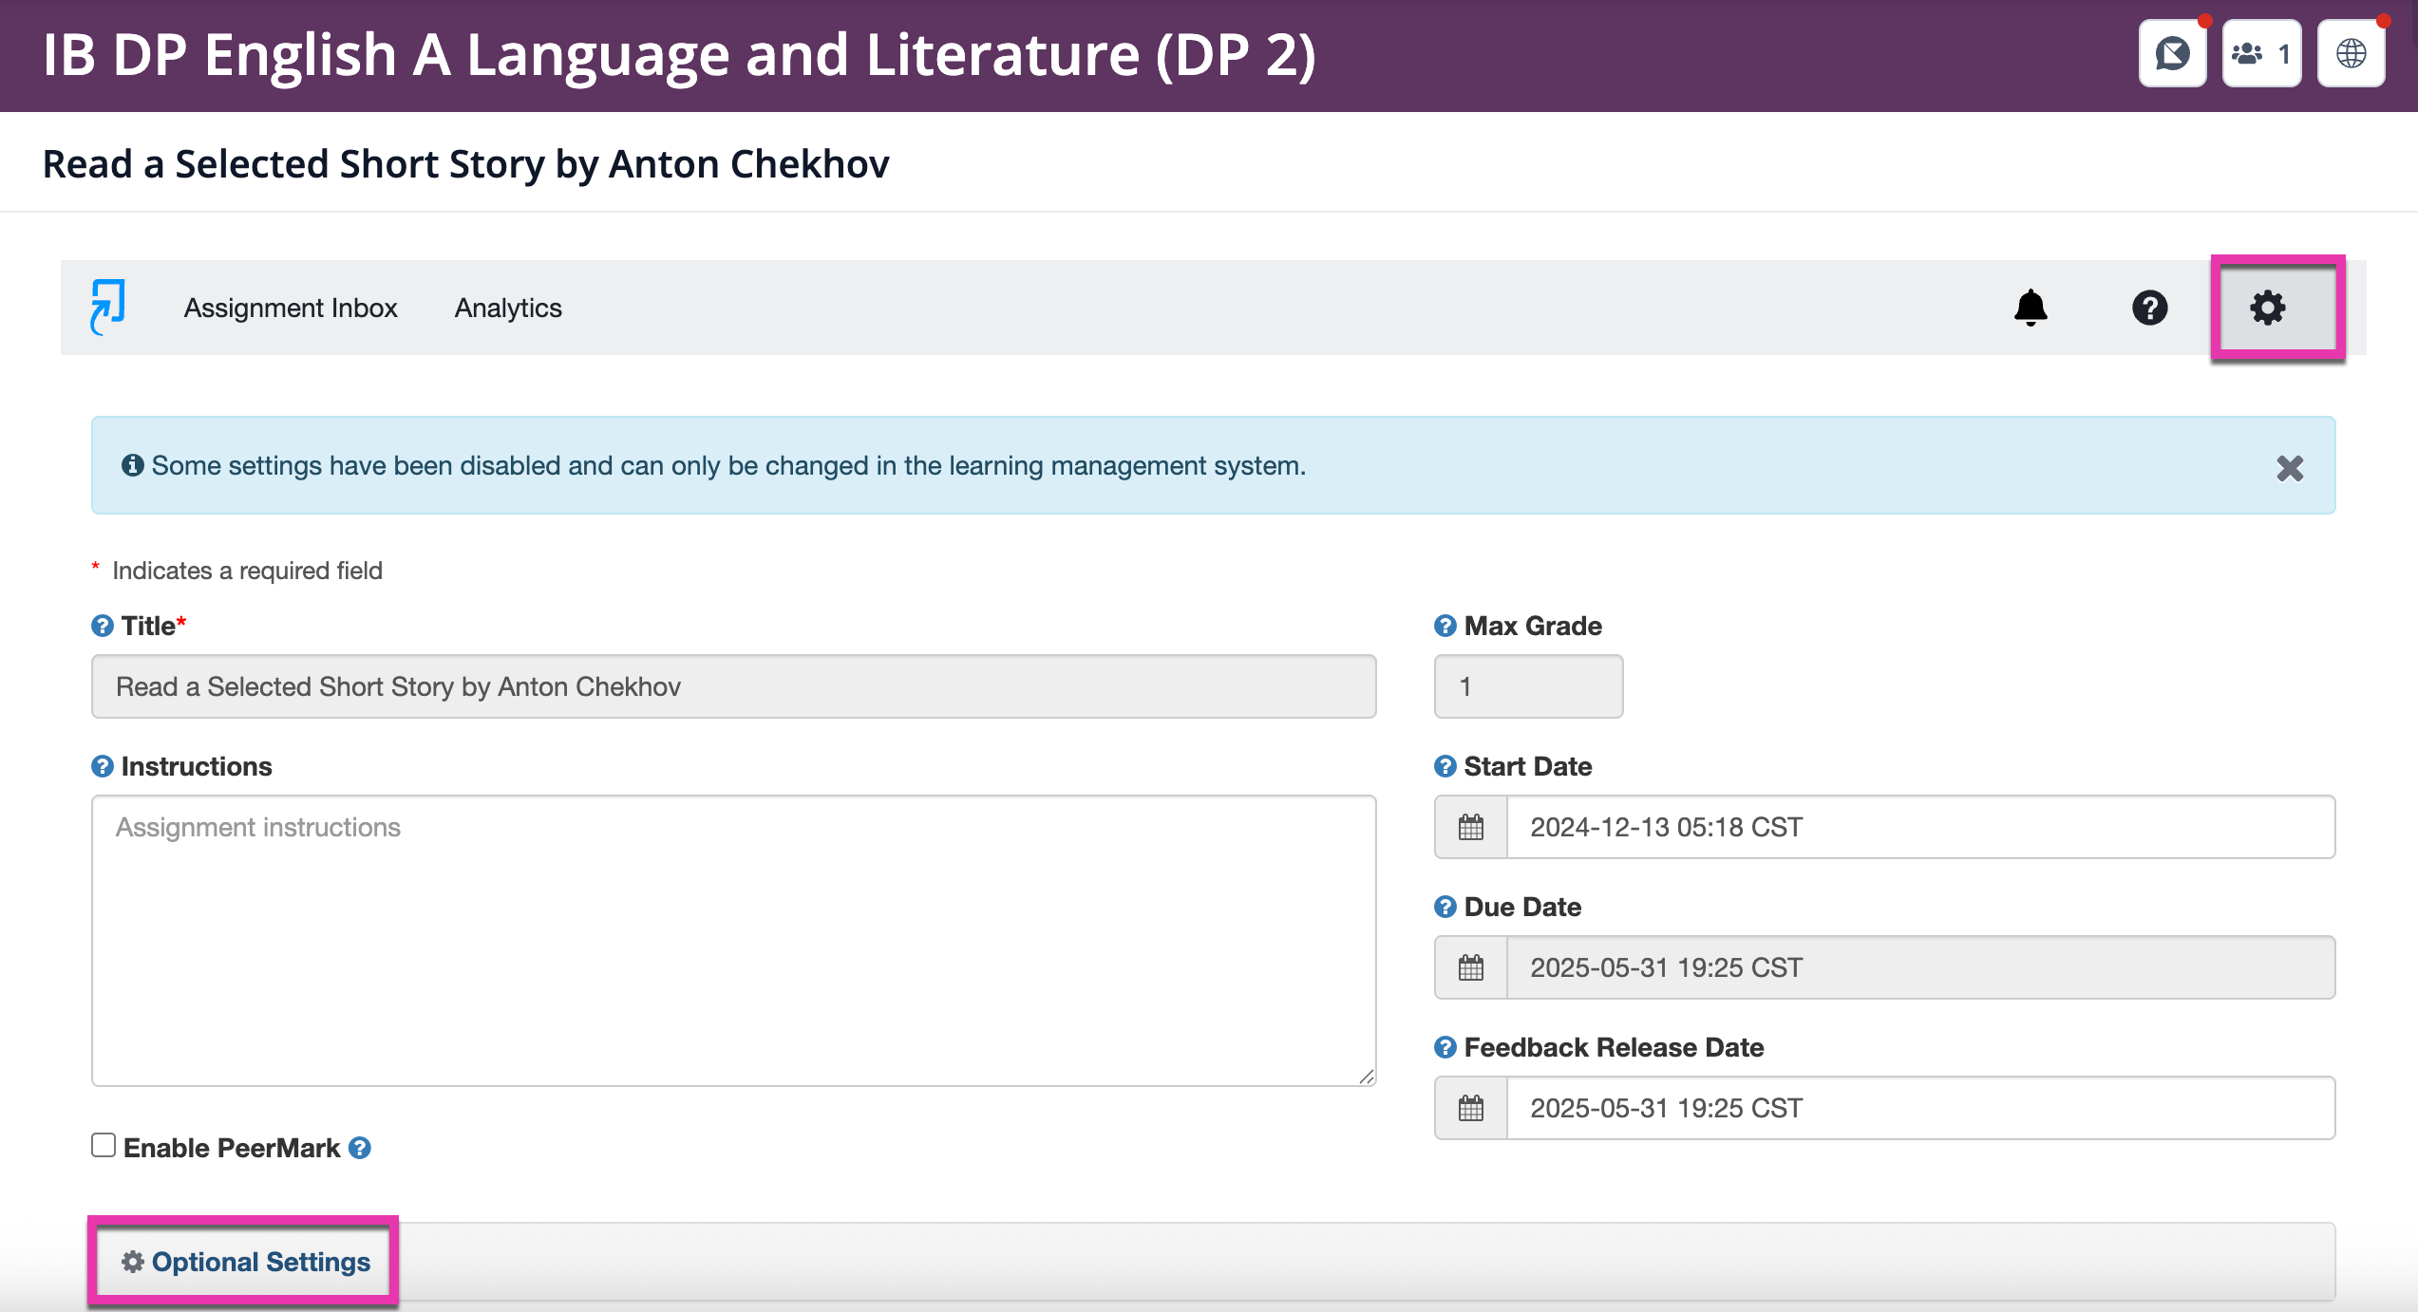Image resolution: width=2418 pixels, height=1312 pixels.
Task: Click the Turnitin logo icon
Action: pos(108,307)
